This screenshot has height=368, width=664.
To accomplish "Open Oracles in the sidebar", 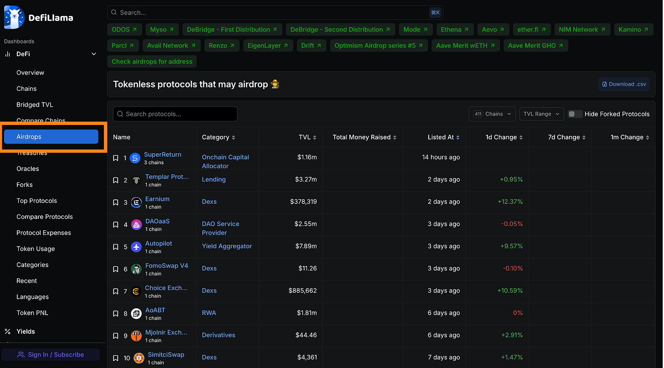I will (27, 169).
